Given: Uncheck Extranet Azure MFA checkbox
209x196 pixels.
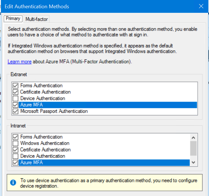Looking at the screenshot, I should [15, 105].
